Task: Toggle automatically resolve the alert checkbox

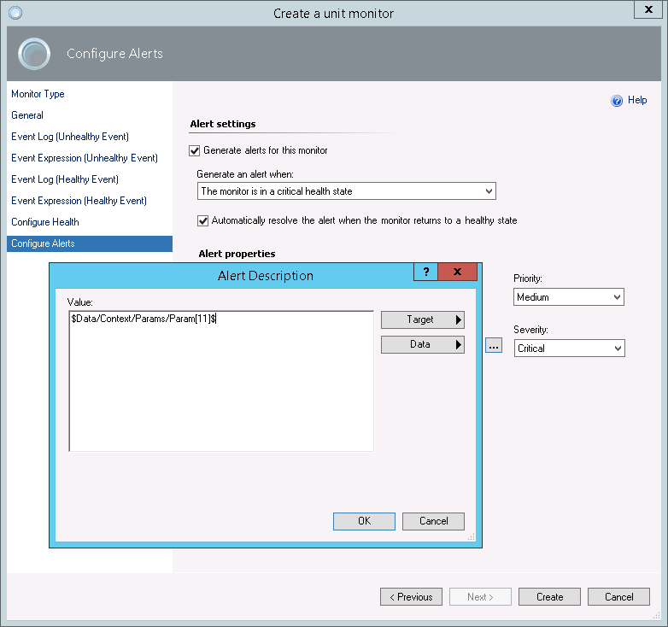Action: [202, 220]
